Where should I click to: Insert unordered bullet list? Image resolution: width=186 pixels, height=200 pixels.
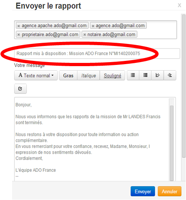(133, 75)
